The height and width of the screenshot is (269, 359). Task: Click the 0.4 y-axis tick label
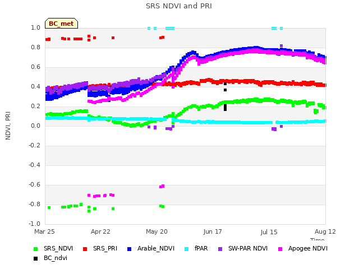coord(35,87)
